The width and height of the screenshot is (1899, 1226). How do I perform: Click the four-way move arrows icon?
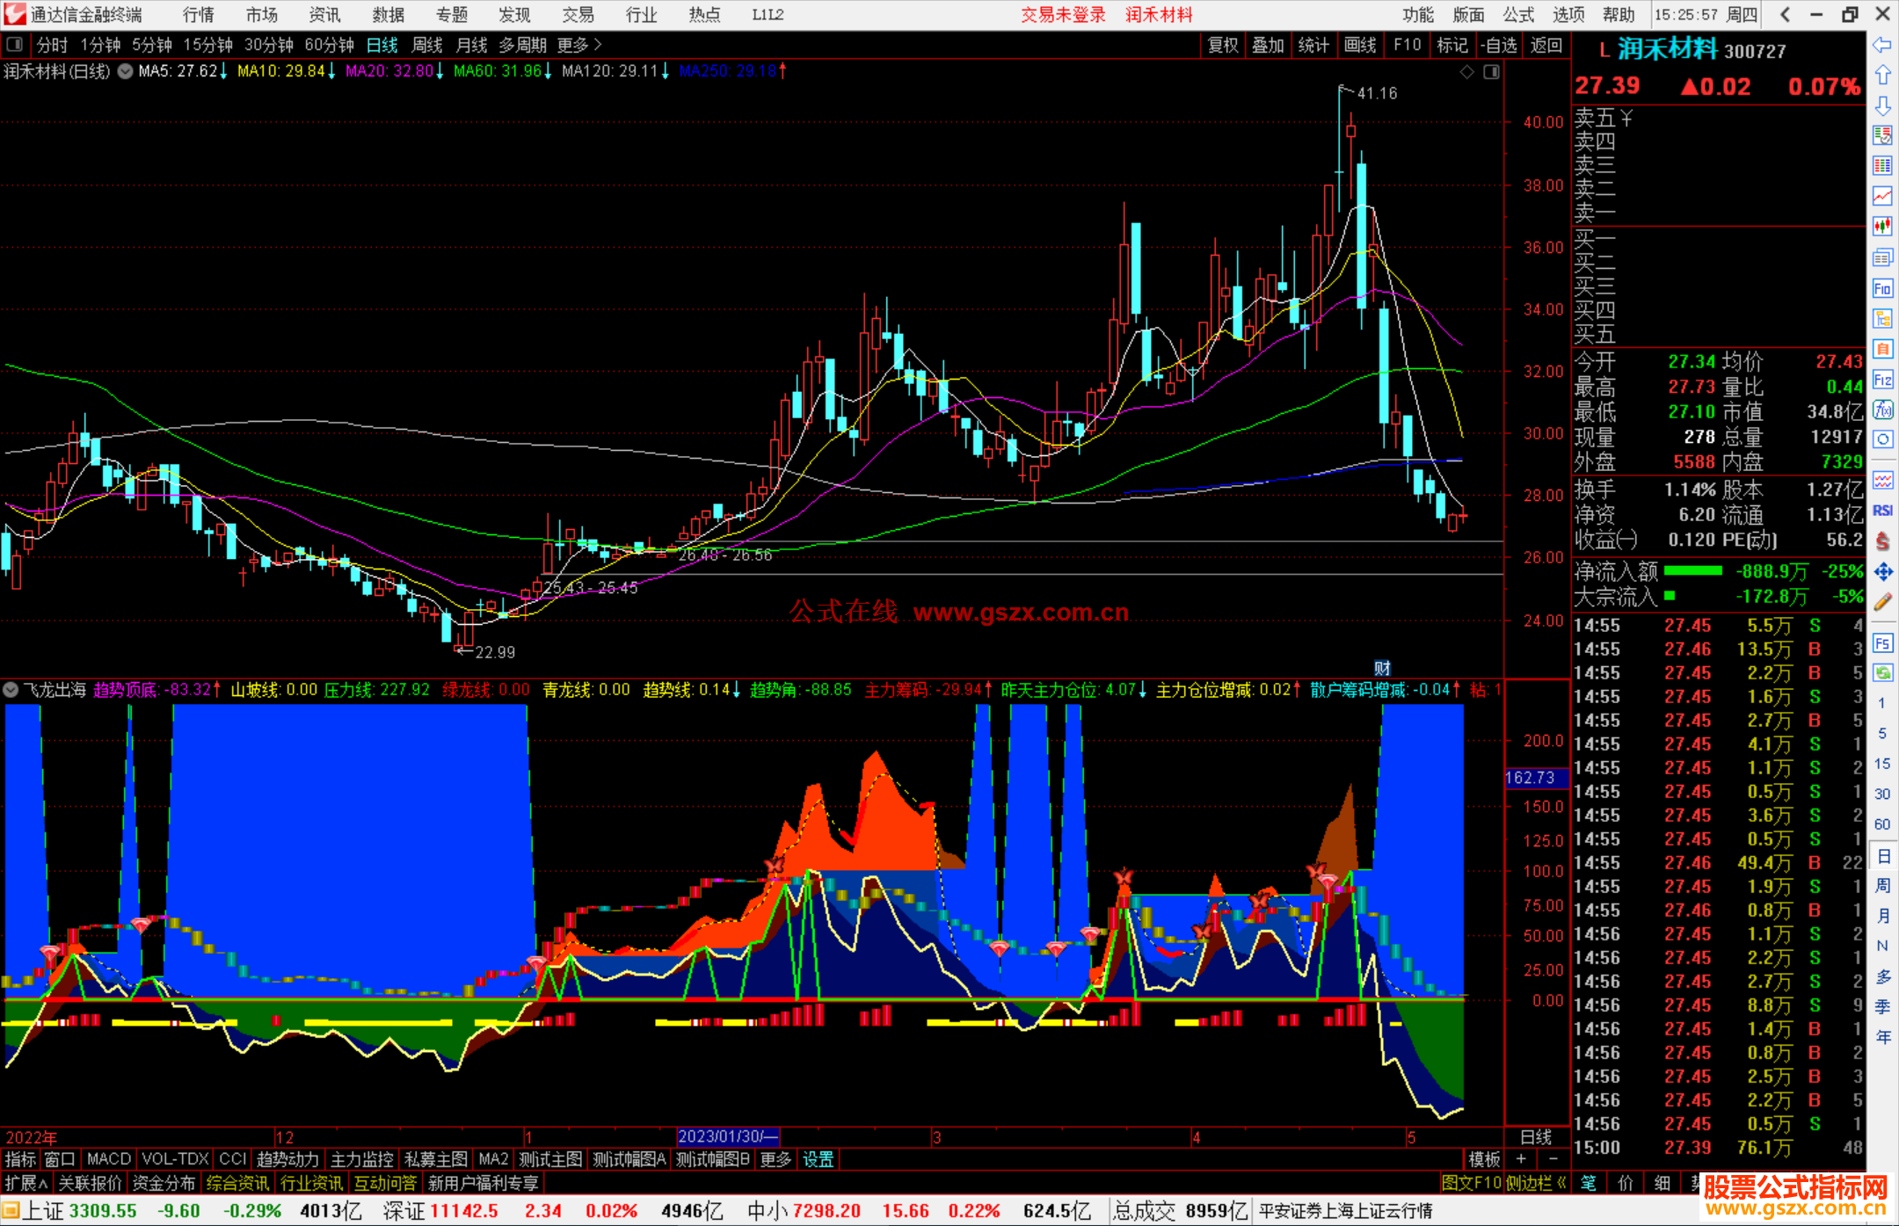1882,572
